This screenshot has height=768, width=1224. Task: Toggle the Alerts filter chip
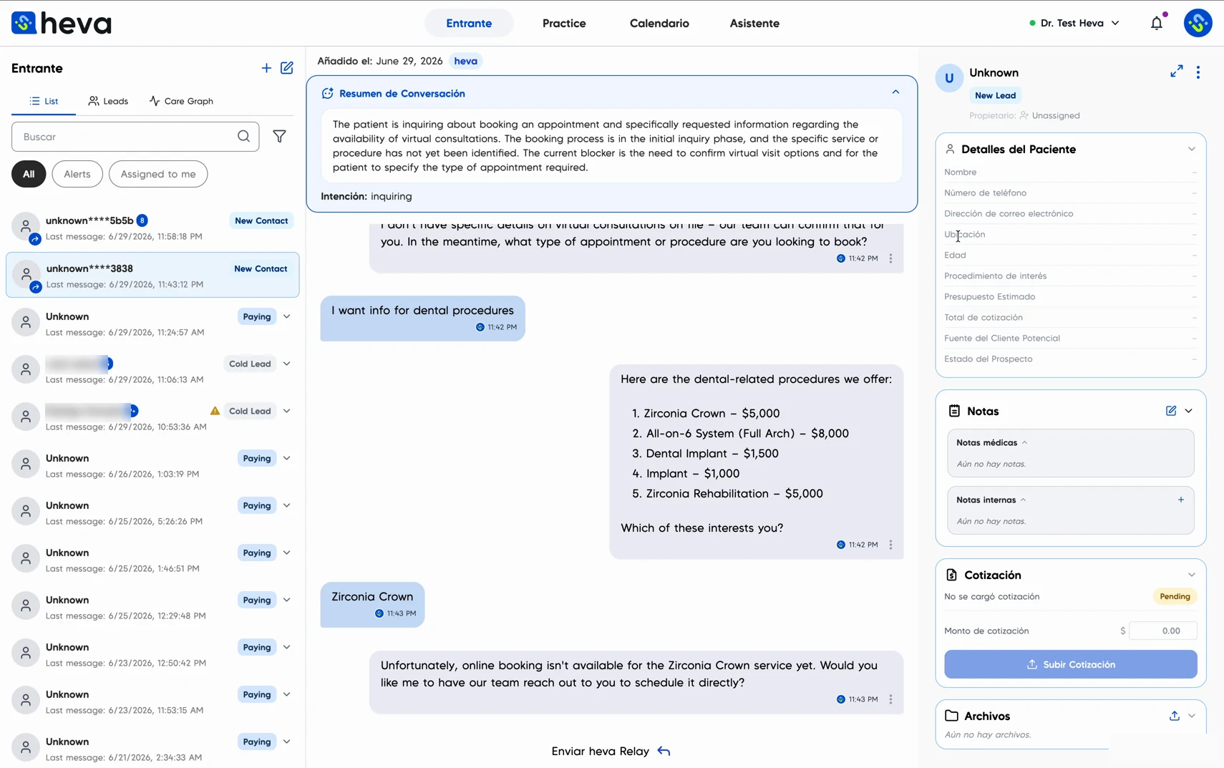pyautogui.click(x=77, y=174)
